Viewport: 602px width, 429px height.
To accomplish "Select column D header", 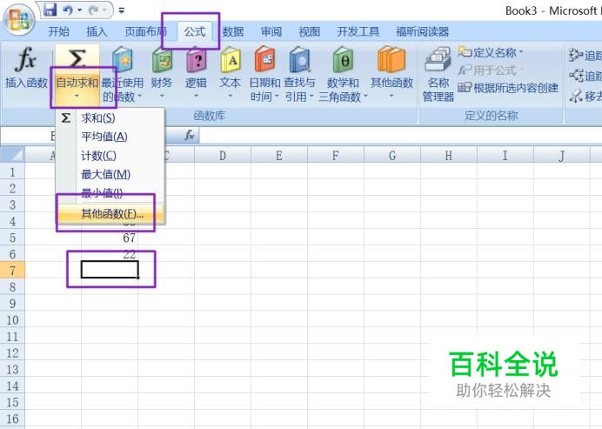I will [x=223, y=156].
